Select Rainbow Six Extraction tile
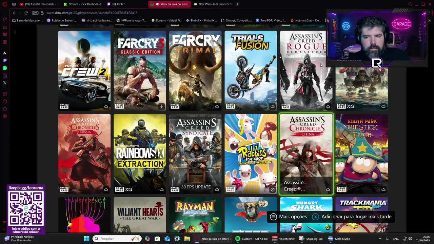Image resolution: width=434 pixels, height=244 pixels. (140, 154)
